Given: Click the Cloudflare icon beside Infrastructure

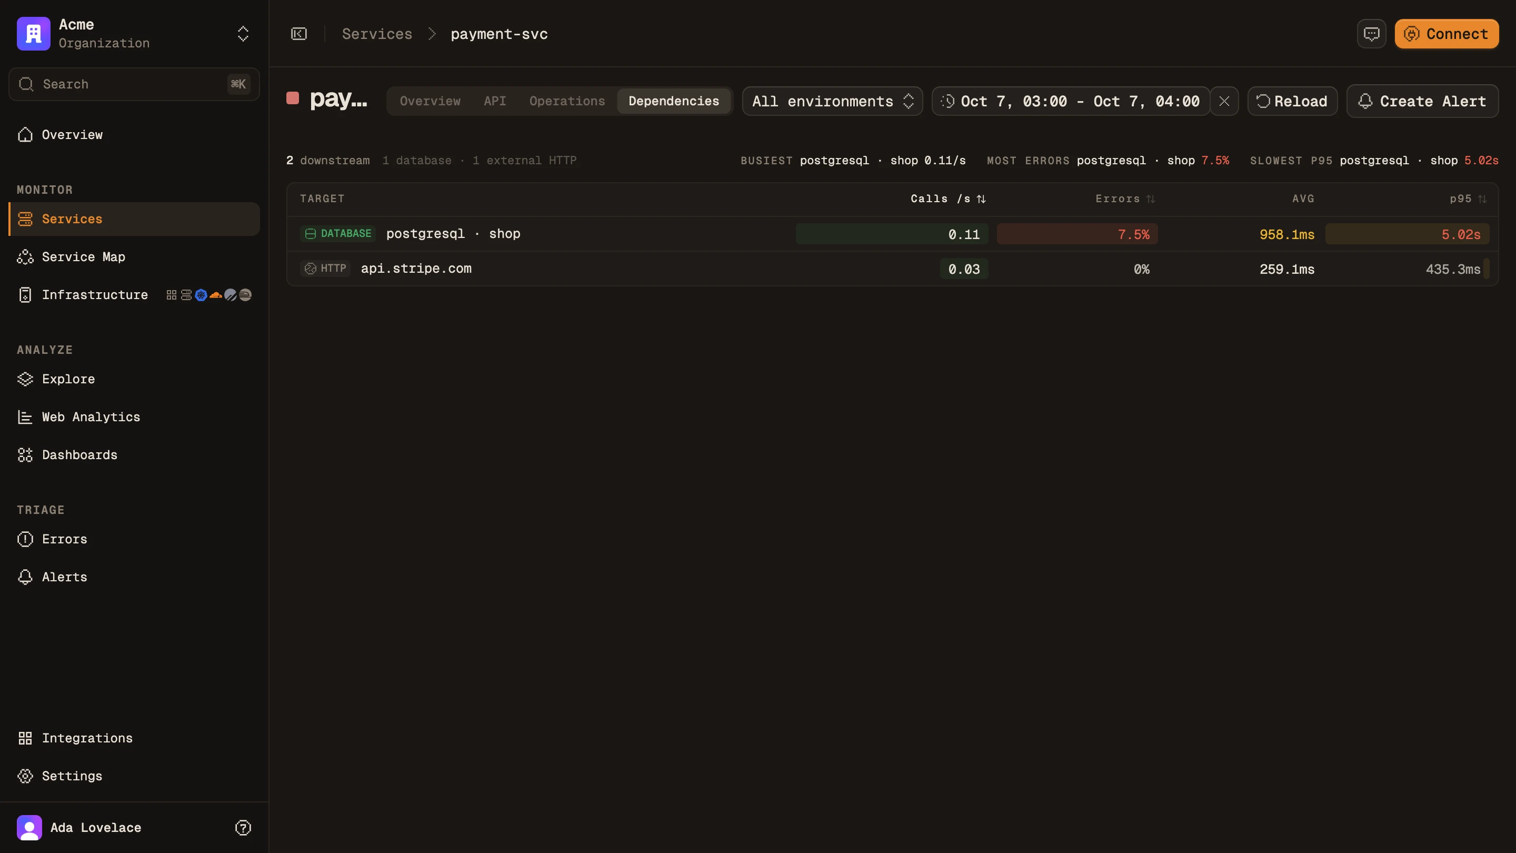Looking at the screenshot, I should (216, 295).
